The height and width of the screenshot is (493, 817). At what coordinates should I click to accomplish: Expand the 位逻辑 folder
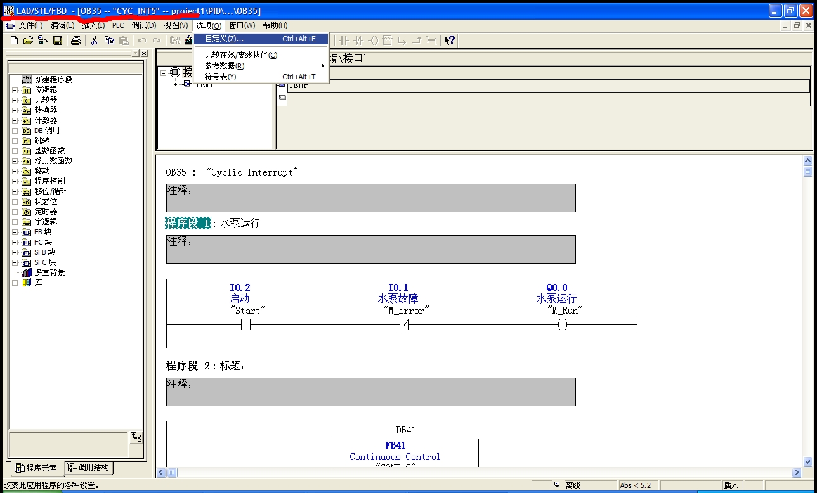[15, 90]
